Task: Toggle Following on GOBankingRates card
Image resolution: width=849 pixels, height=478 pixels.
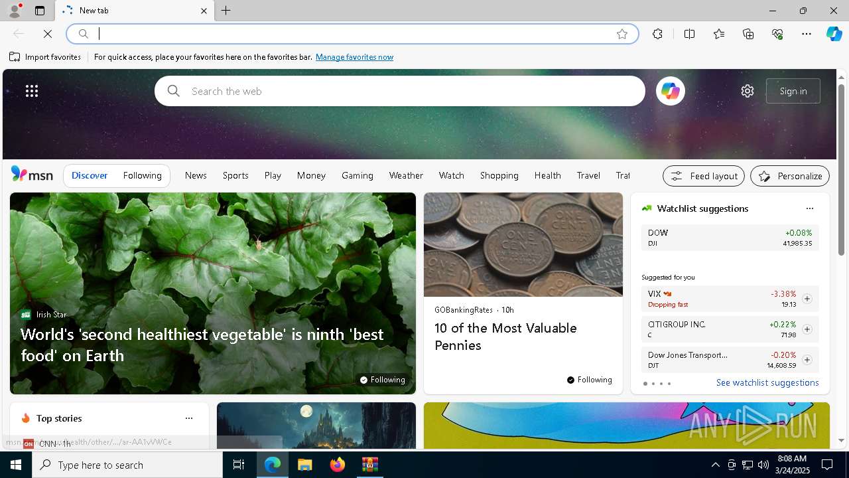Action: click(589, 380)
